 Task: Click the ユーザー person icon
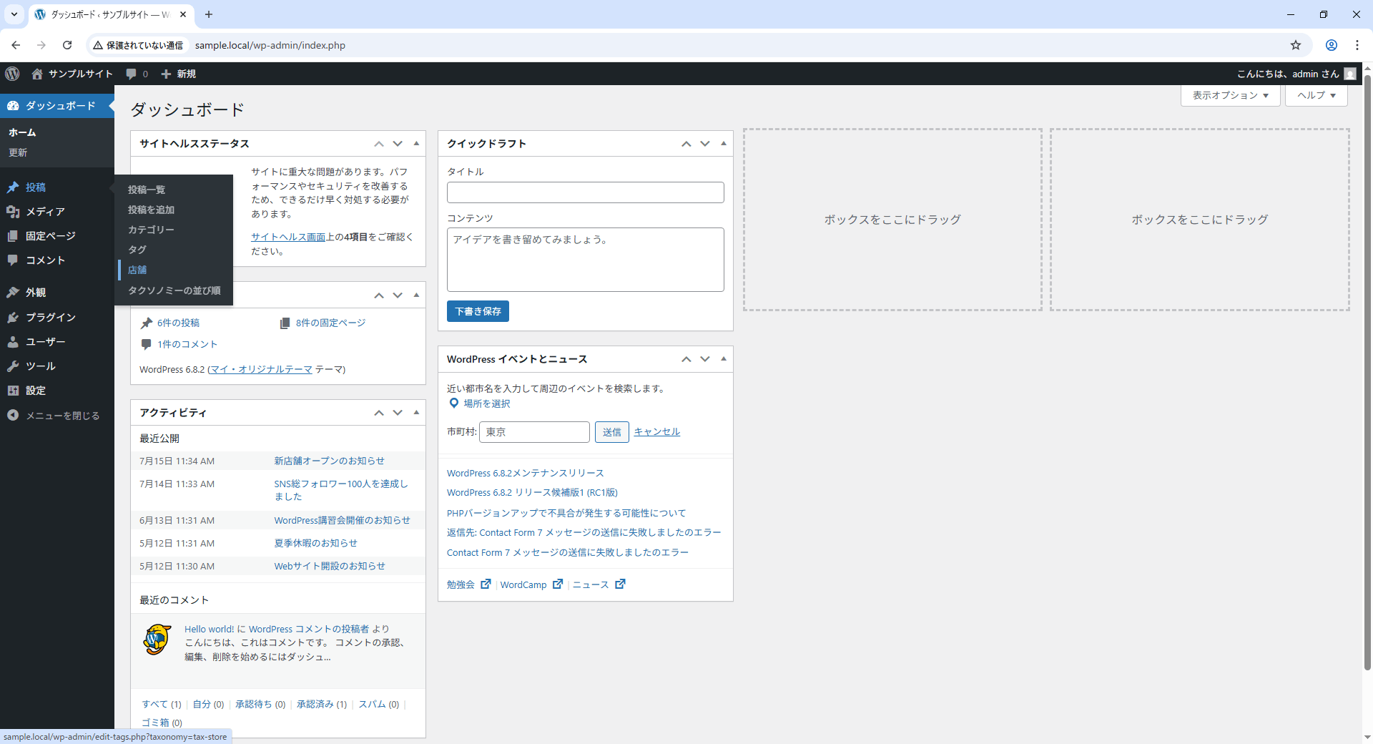point(13,342)
